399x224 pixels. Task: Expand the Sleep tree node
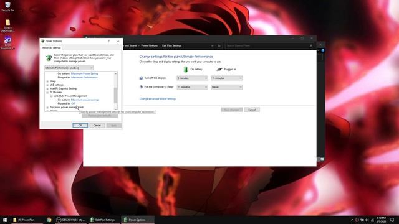(47, 82)
